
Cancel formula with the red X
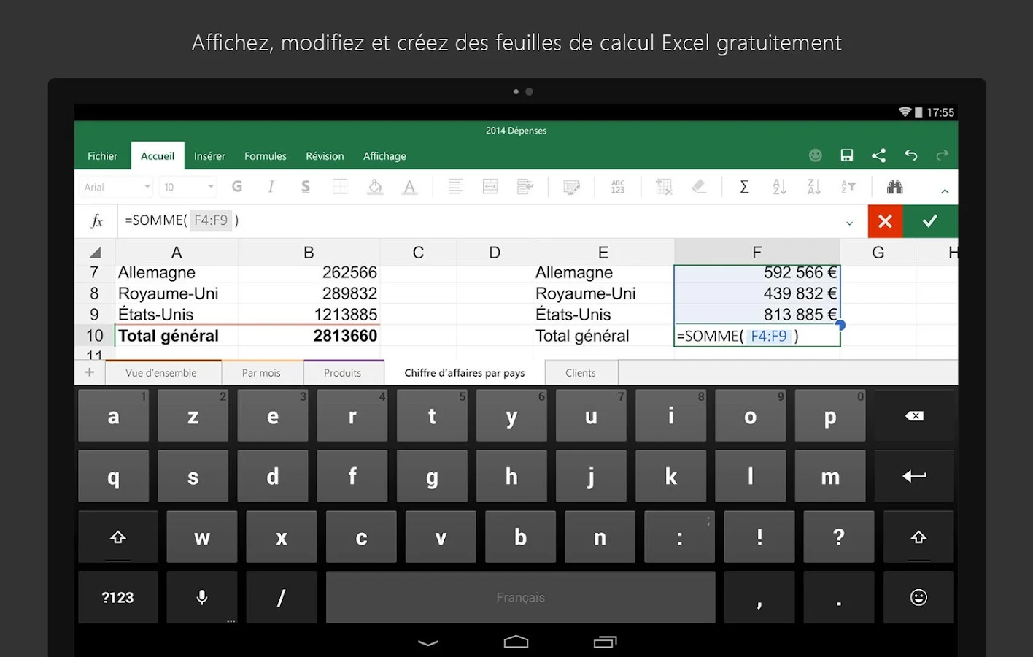coord(885,221)
